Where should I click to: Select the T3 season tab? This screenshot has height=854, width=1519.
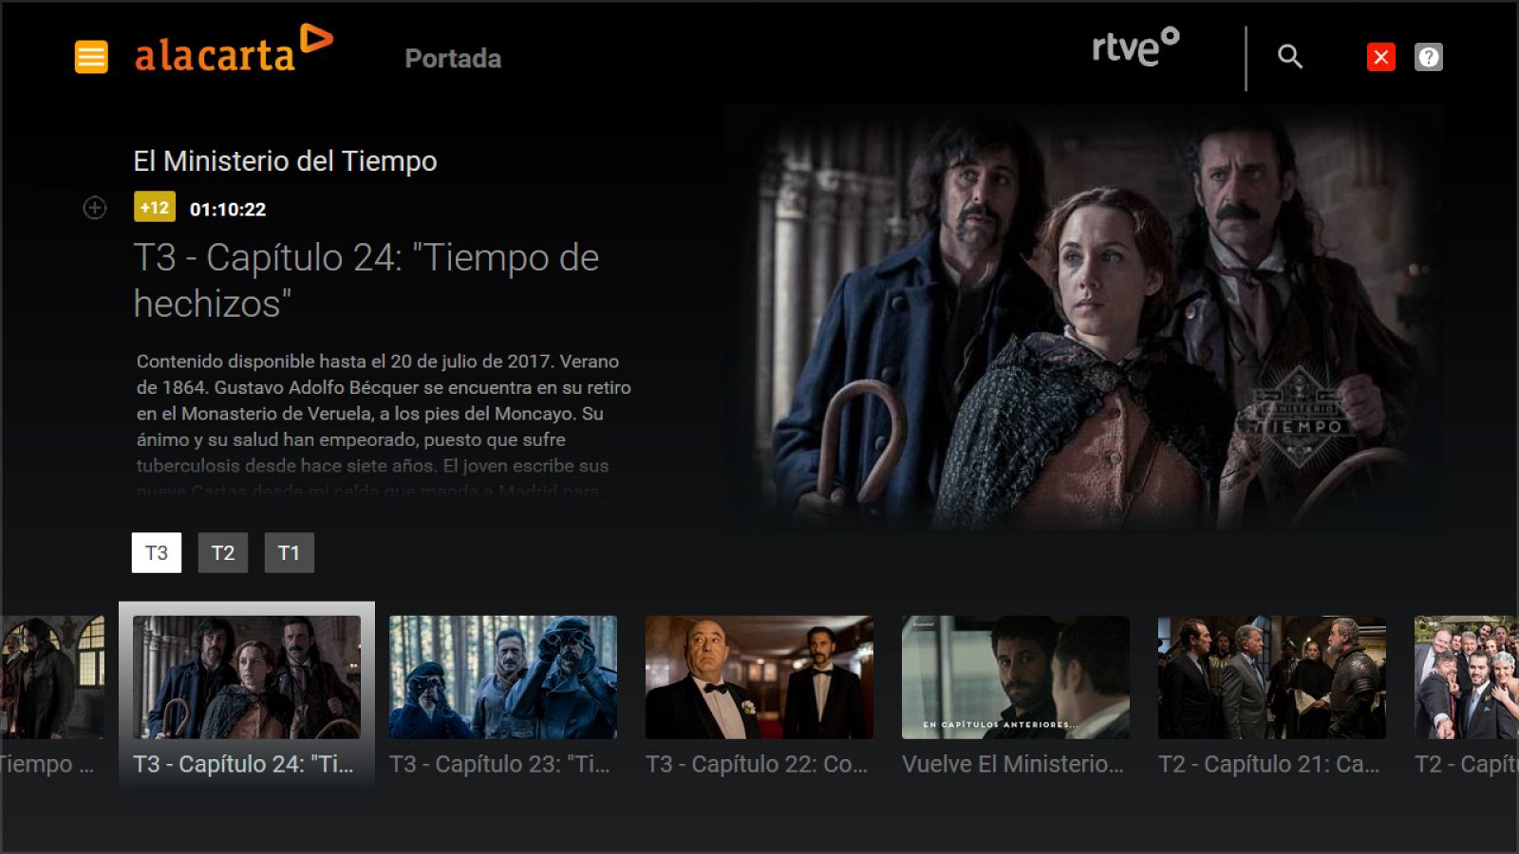point(157,552)
